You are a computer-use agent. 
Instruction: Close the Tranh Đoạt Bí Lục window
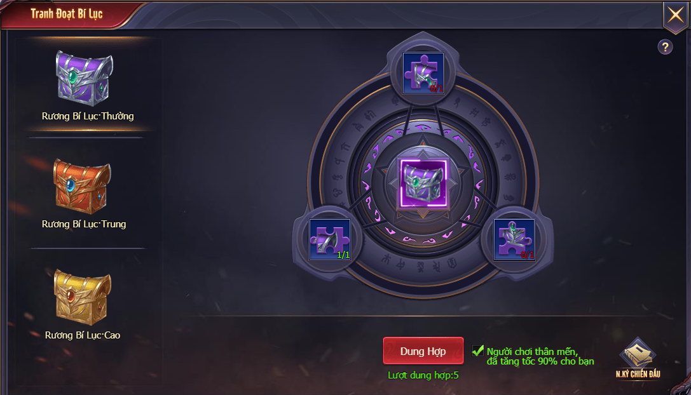[x=675, y=15]
